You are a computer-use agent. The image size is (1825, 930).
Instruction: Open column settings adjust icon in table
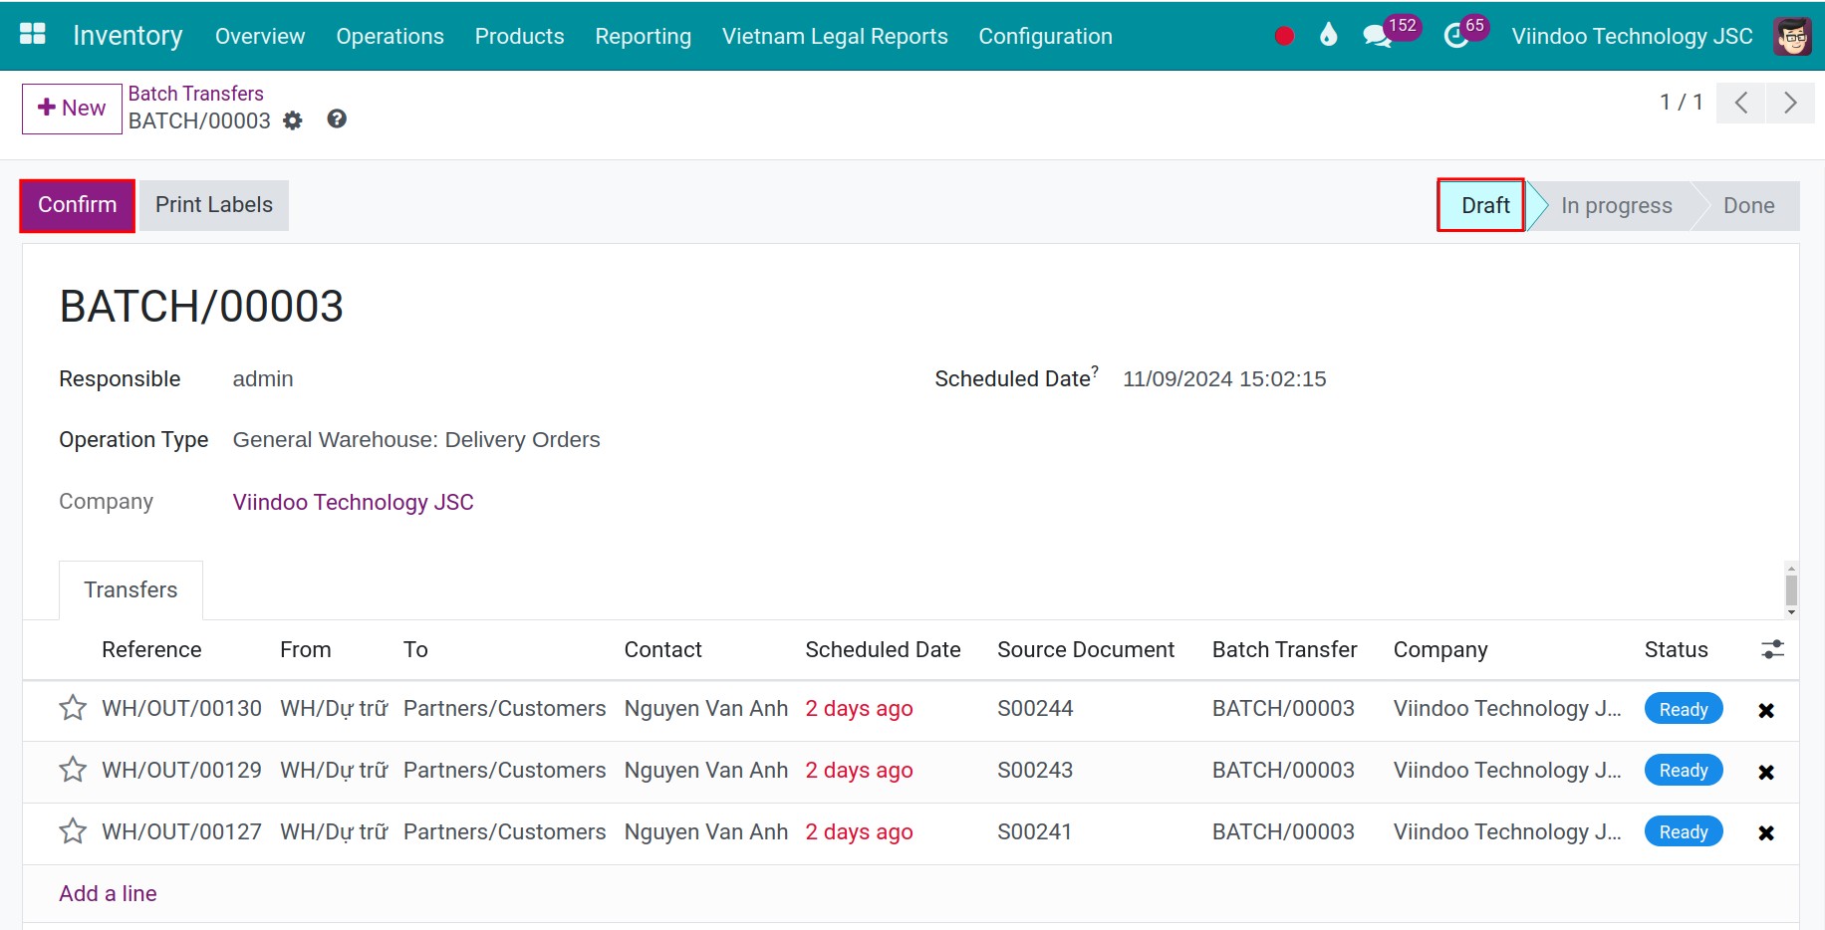1772,649
